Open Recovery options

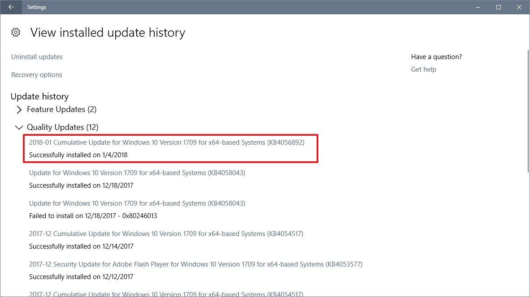36,74
